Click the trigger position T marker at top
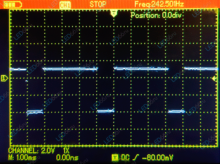This screenshot has height=164, width=220. click(x=114, y=13)
